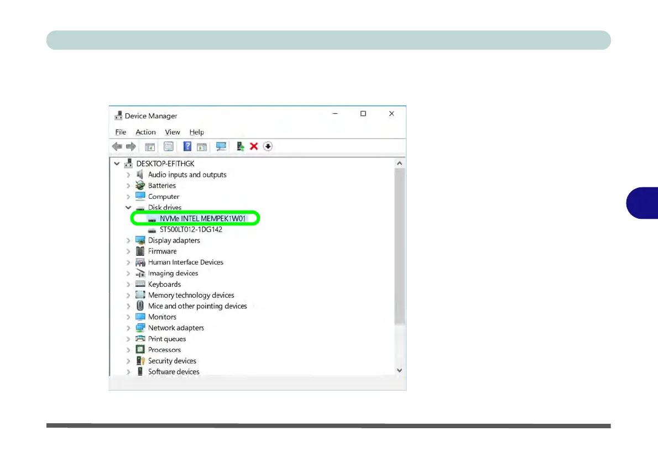Click the Mice and other pointing devices icon
Viewport: 658px width, 463px height.
tap(140, 306)
